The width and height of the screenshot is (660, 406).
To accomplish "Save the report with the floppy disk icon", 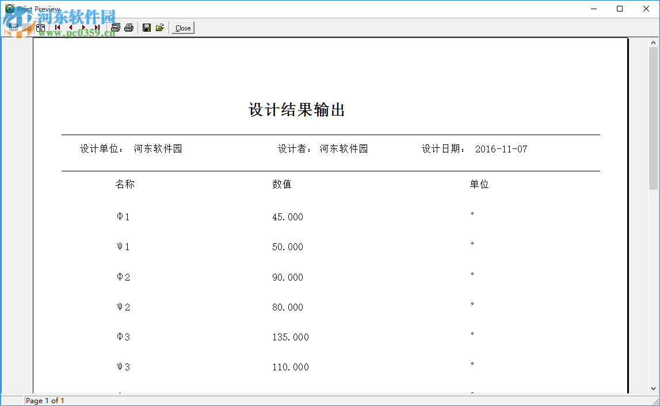I will pos(146,27).
